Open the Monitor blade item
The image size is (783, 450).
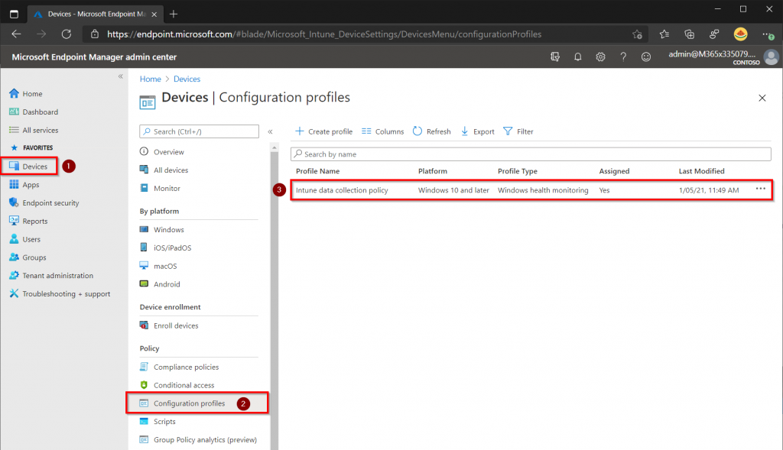[167, 188]
